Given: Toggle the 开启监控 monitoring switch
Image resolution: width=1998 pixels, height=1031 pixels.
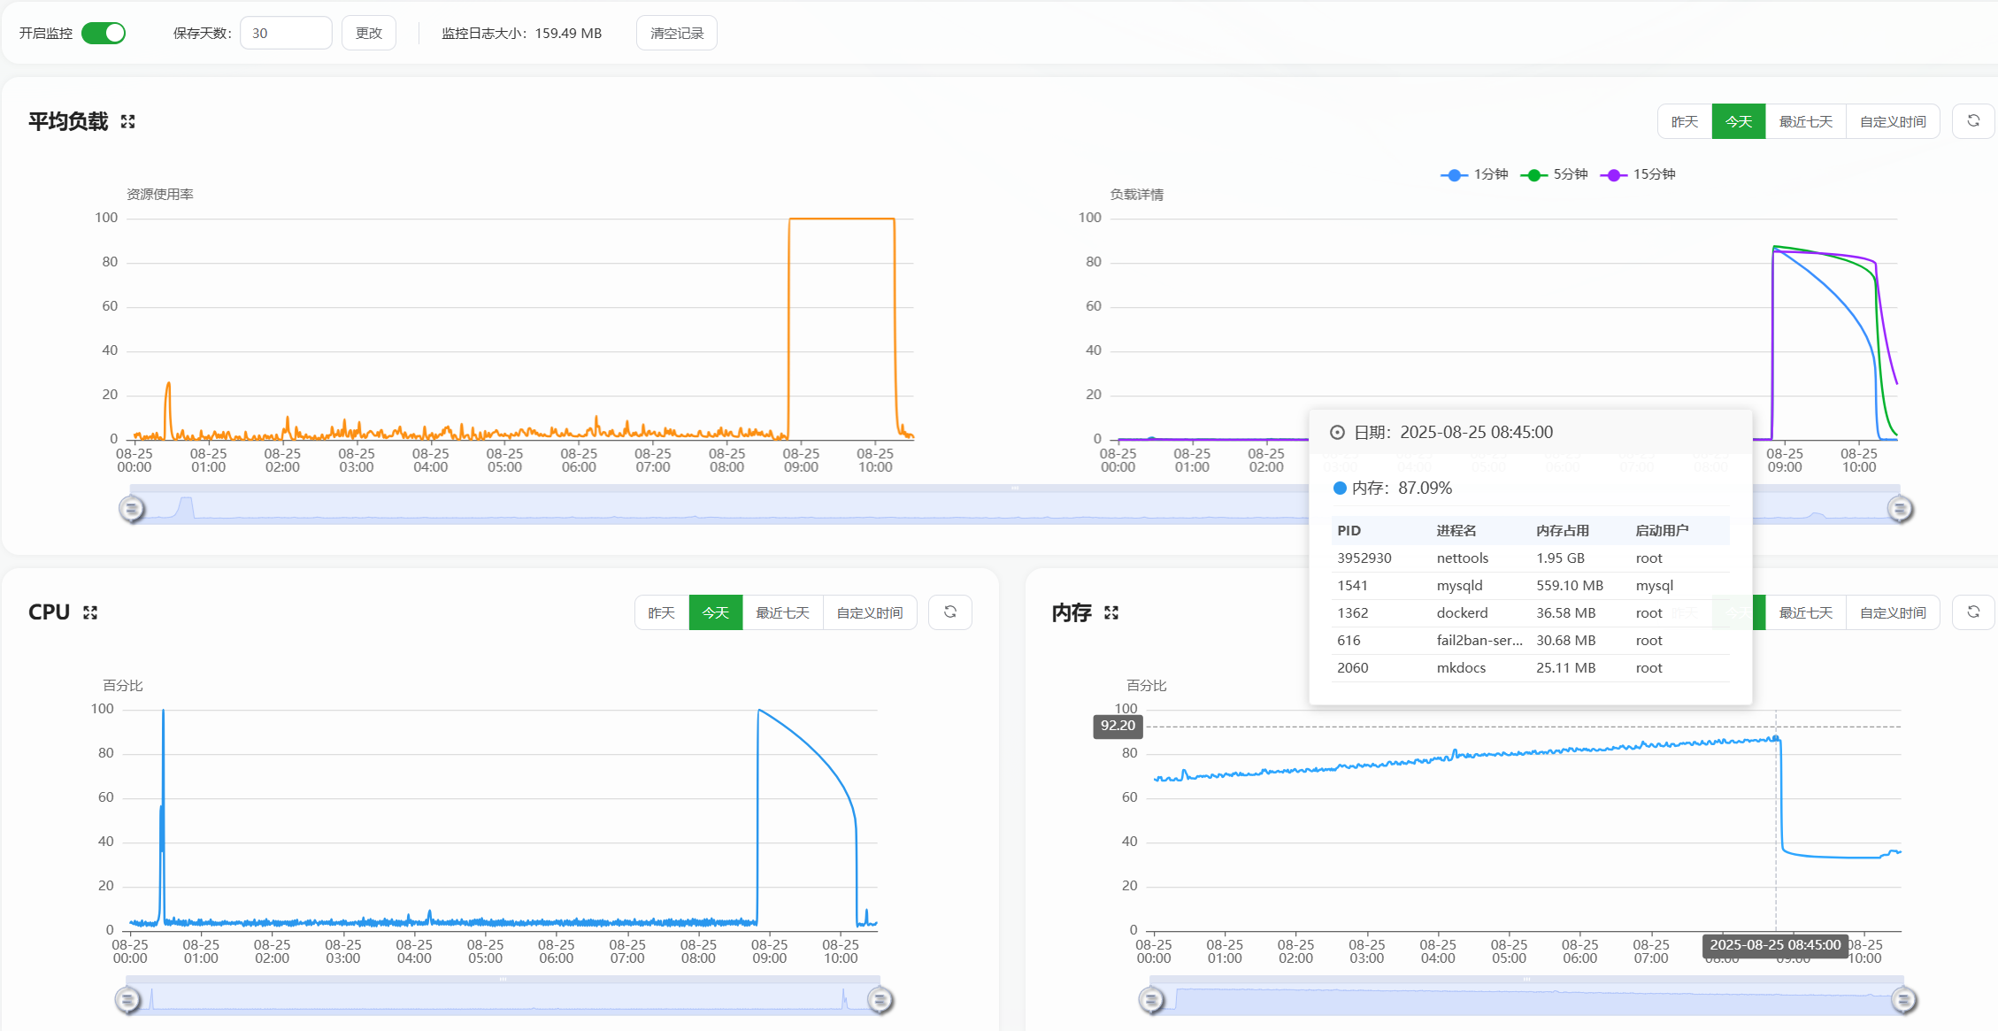Looking at the screenshot, I should coord(104,33).
